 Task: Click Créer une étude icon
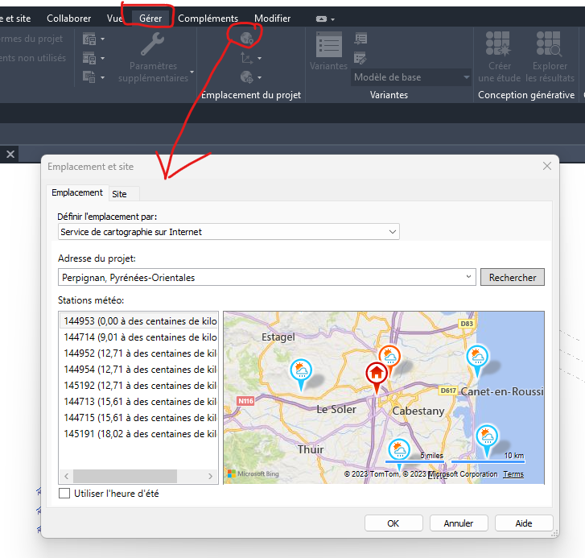(498, 43)
